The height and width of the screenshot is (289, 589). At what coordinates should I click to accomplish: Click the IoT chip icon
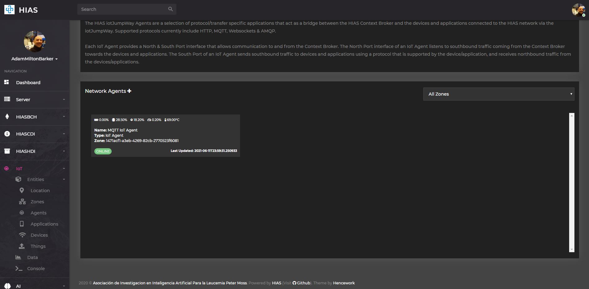[x=7, y=168]
